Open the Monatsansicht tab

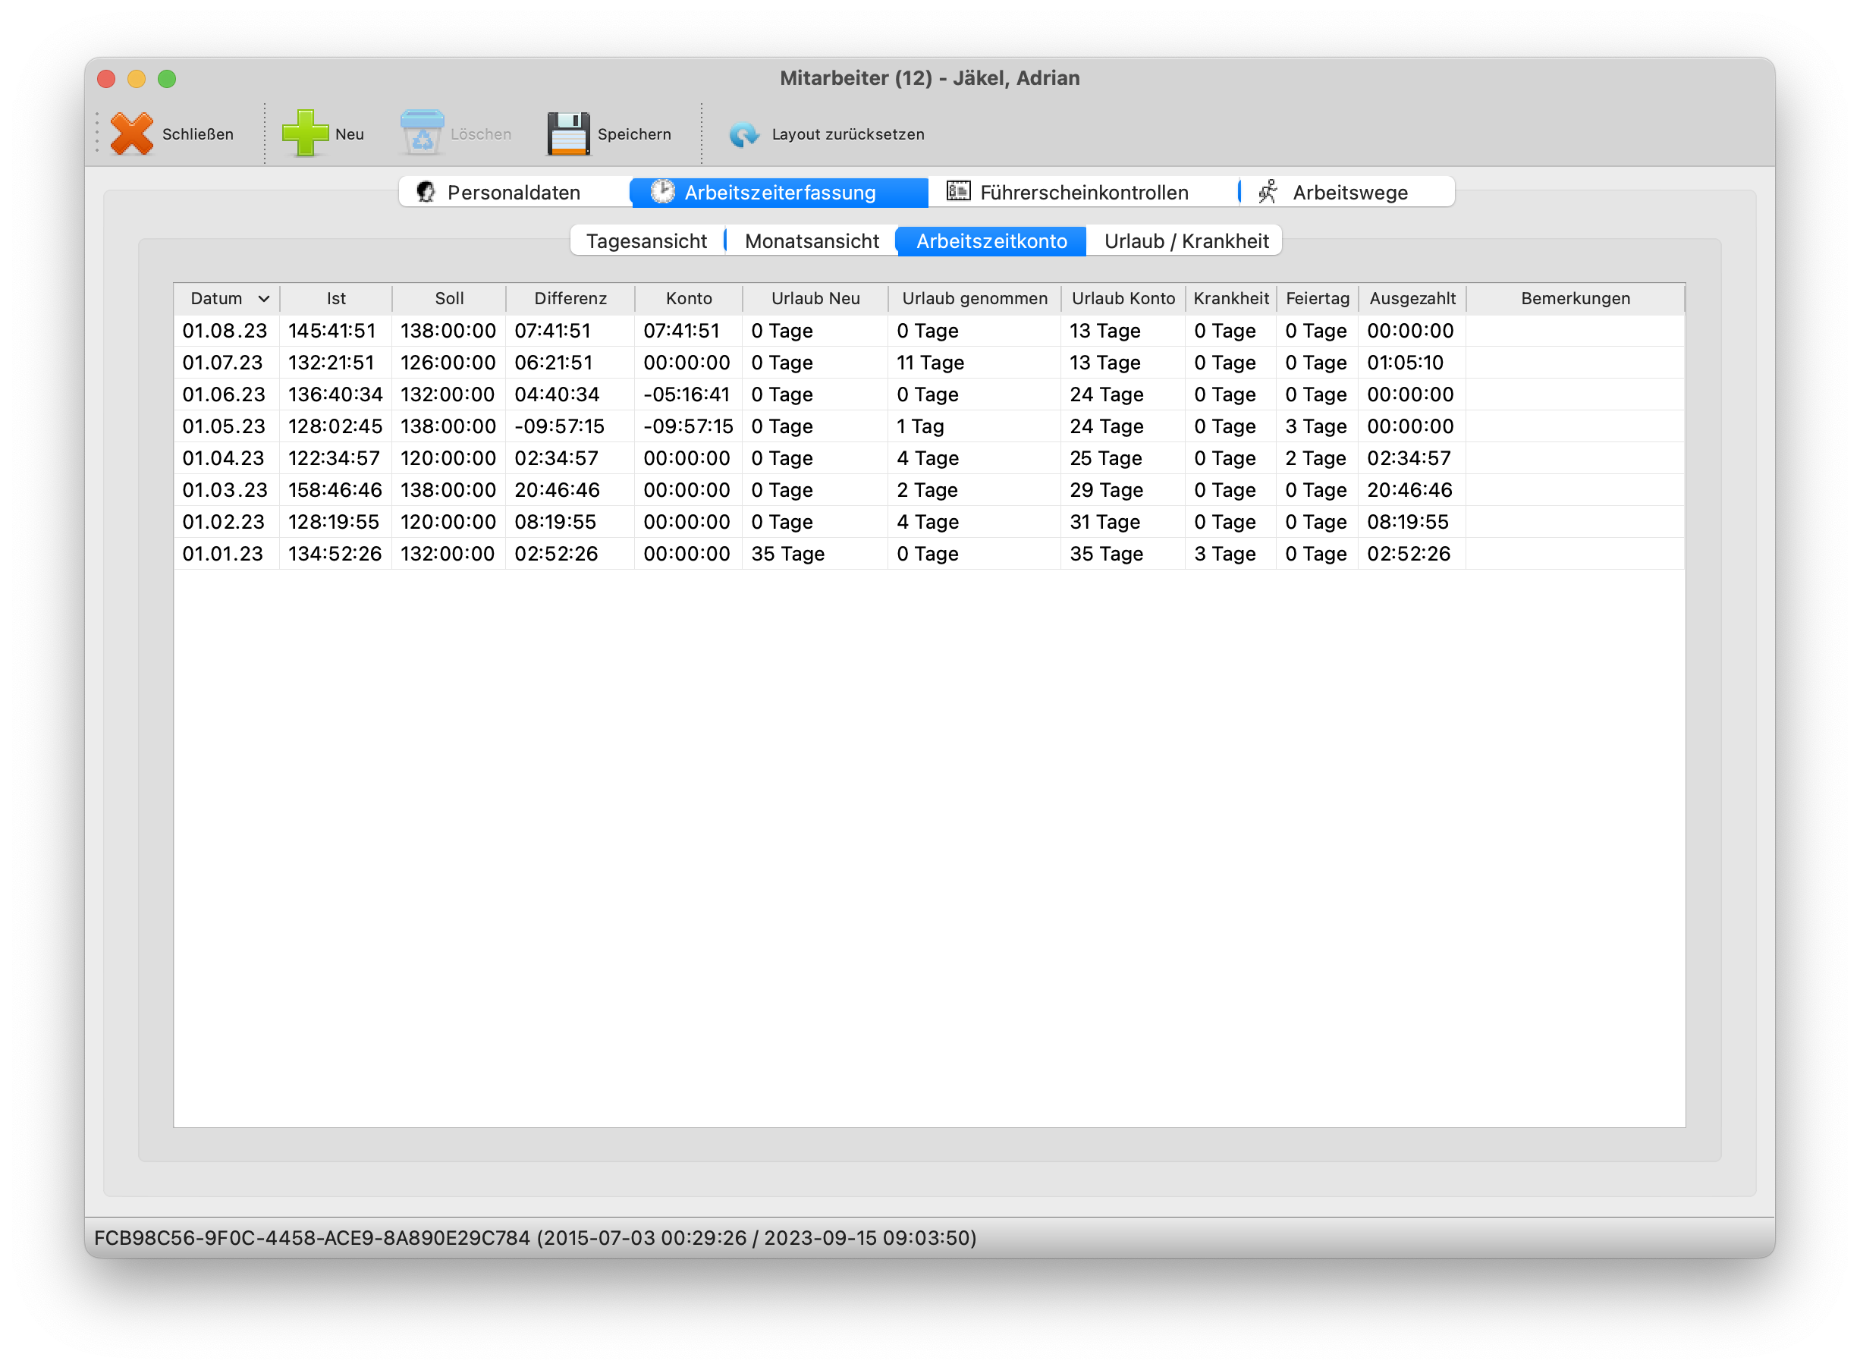[x=811, y=241]
